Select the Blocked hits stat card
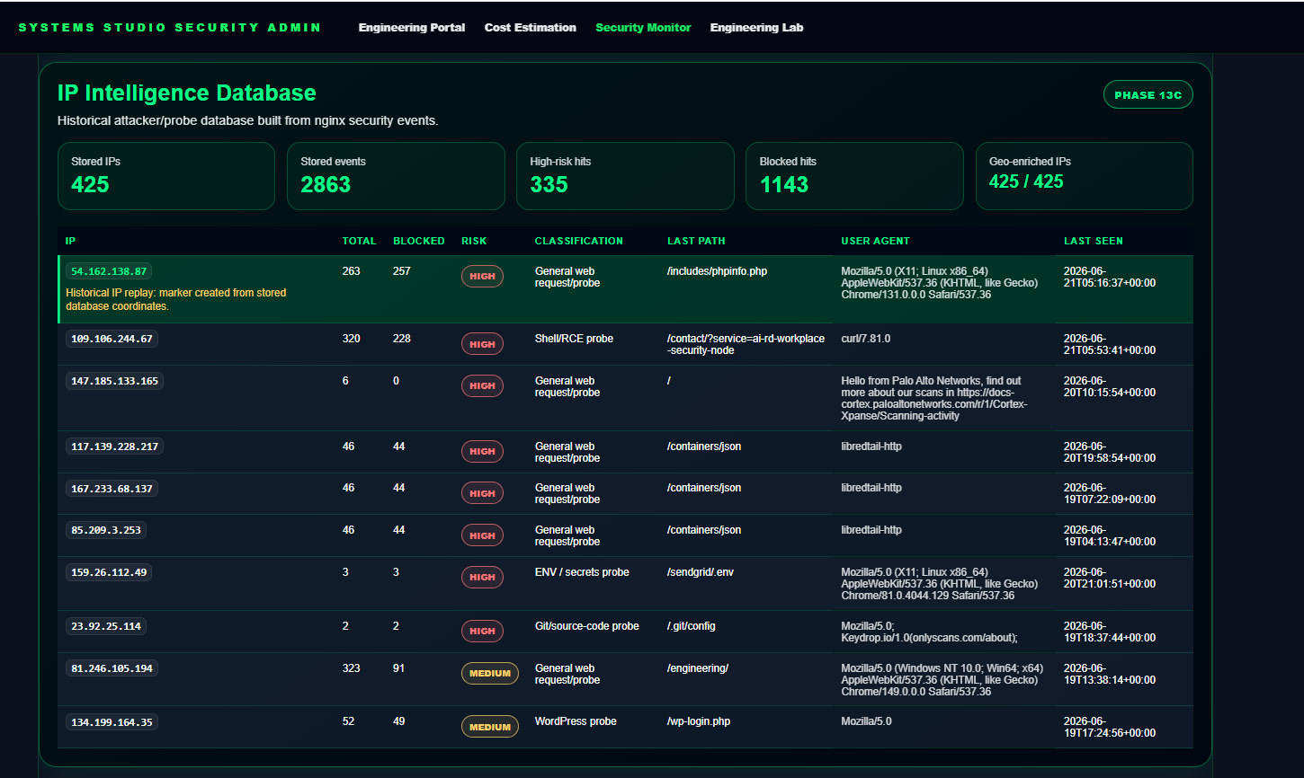Image resolution: width=1304 pixels, height=778 pixels. [854, 176]
